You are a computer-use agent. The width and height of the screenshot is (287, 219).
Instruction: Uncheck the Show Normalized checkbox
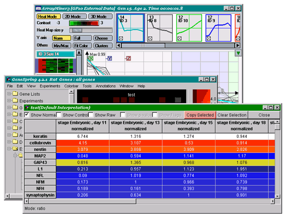tap(27, 115)
